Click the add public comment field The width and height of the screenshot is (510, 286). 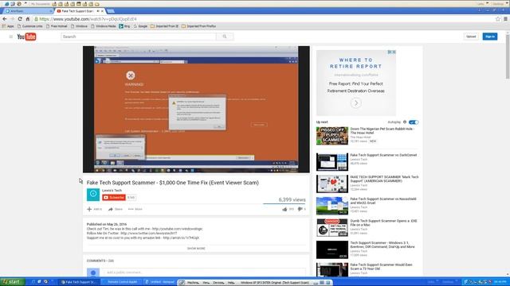[205, 272]
